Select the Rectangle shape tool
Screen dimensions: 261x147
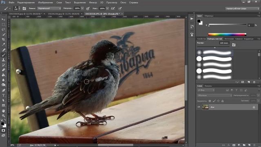click(x=3, y=105)
